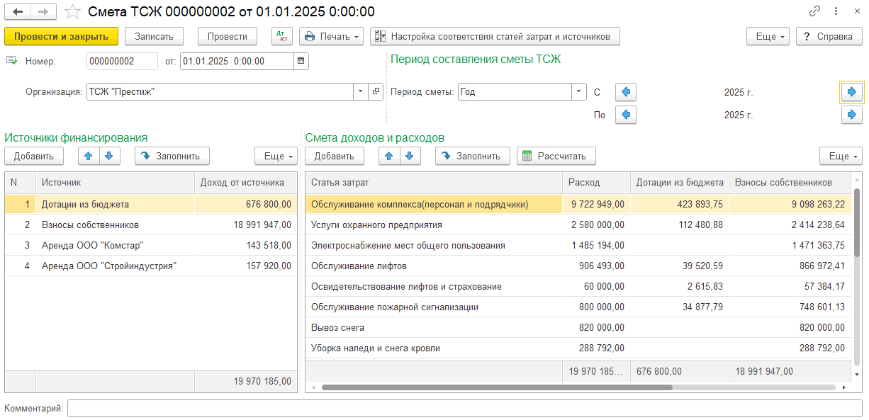The image size is (869, 420).
Task: Add document to favorites with star icon
Action: [72, 12]
